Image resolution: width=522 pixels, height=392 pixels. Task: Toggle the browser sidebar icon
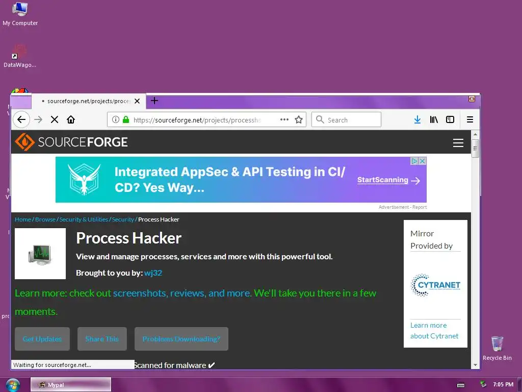tap(450, 119)
